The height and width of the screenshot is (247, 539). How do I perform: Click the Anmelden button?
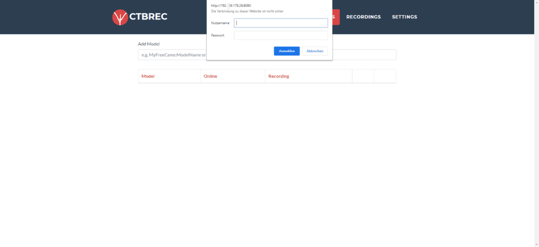[287, 51]
